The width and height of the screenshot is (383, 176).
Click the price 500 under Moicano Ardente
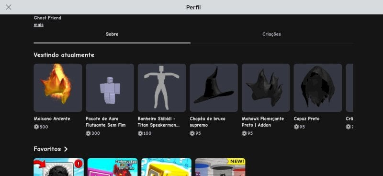point(44,127)
